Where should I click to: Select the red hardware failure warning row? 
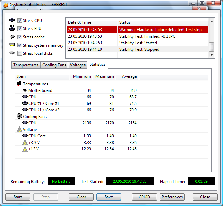coord(138,30)
